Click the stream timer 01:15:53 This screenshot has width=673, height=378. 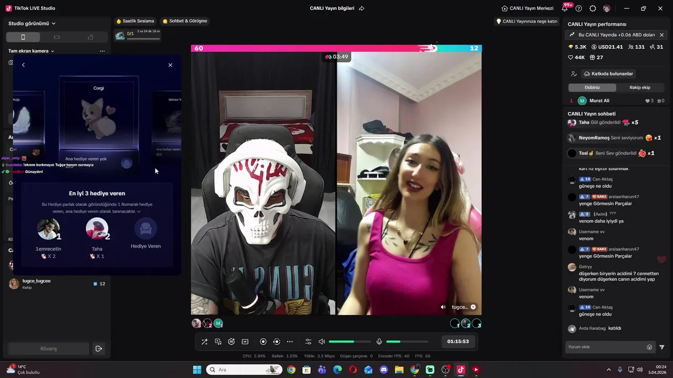click(x=458, y=341)
